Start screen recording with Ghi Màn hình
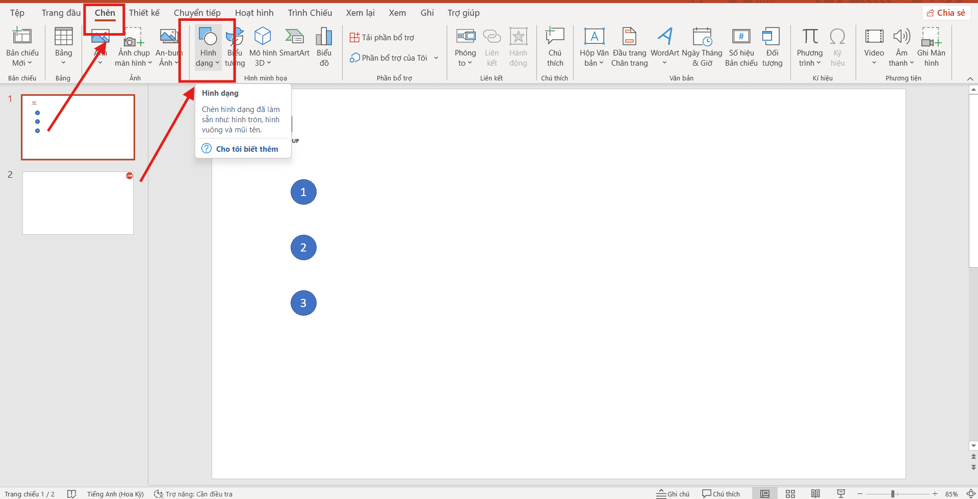The height and width of the screenshot is (499, 978). [x=932, y=46]
